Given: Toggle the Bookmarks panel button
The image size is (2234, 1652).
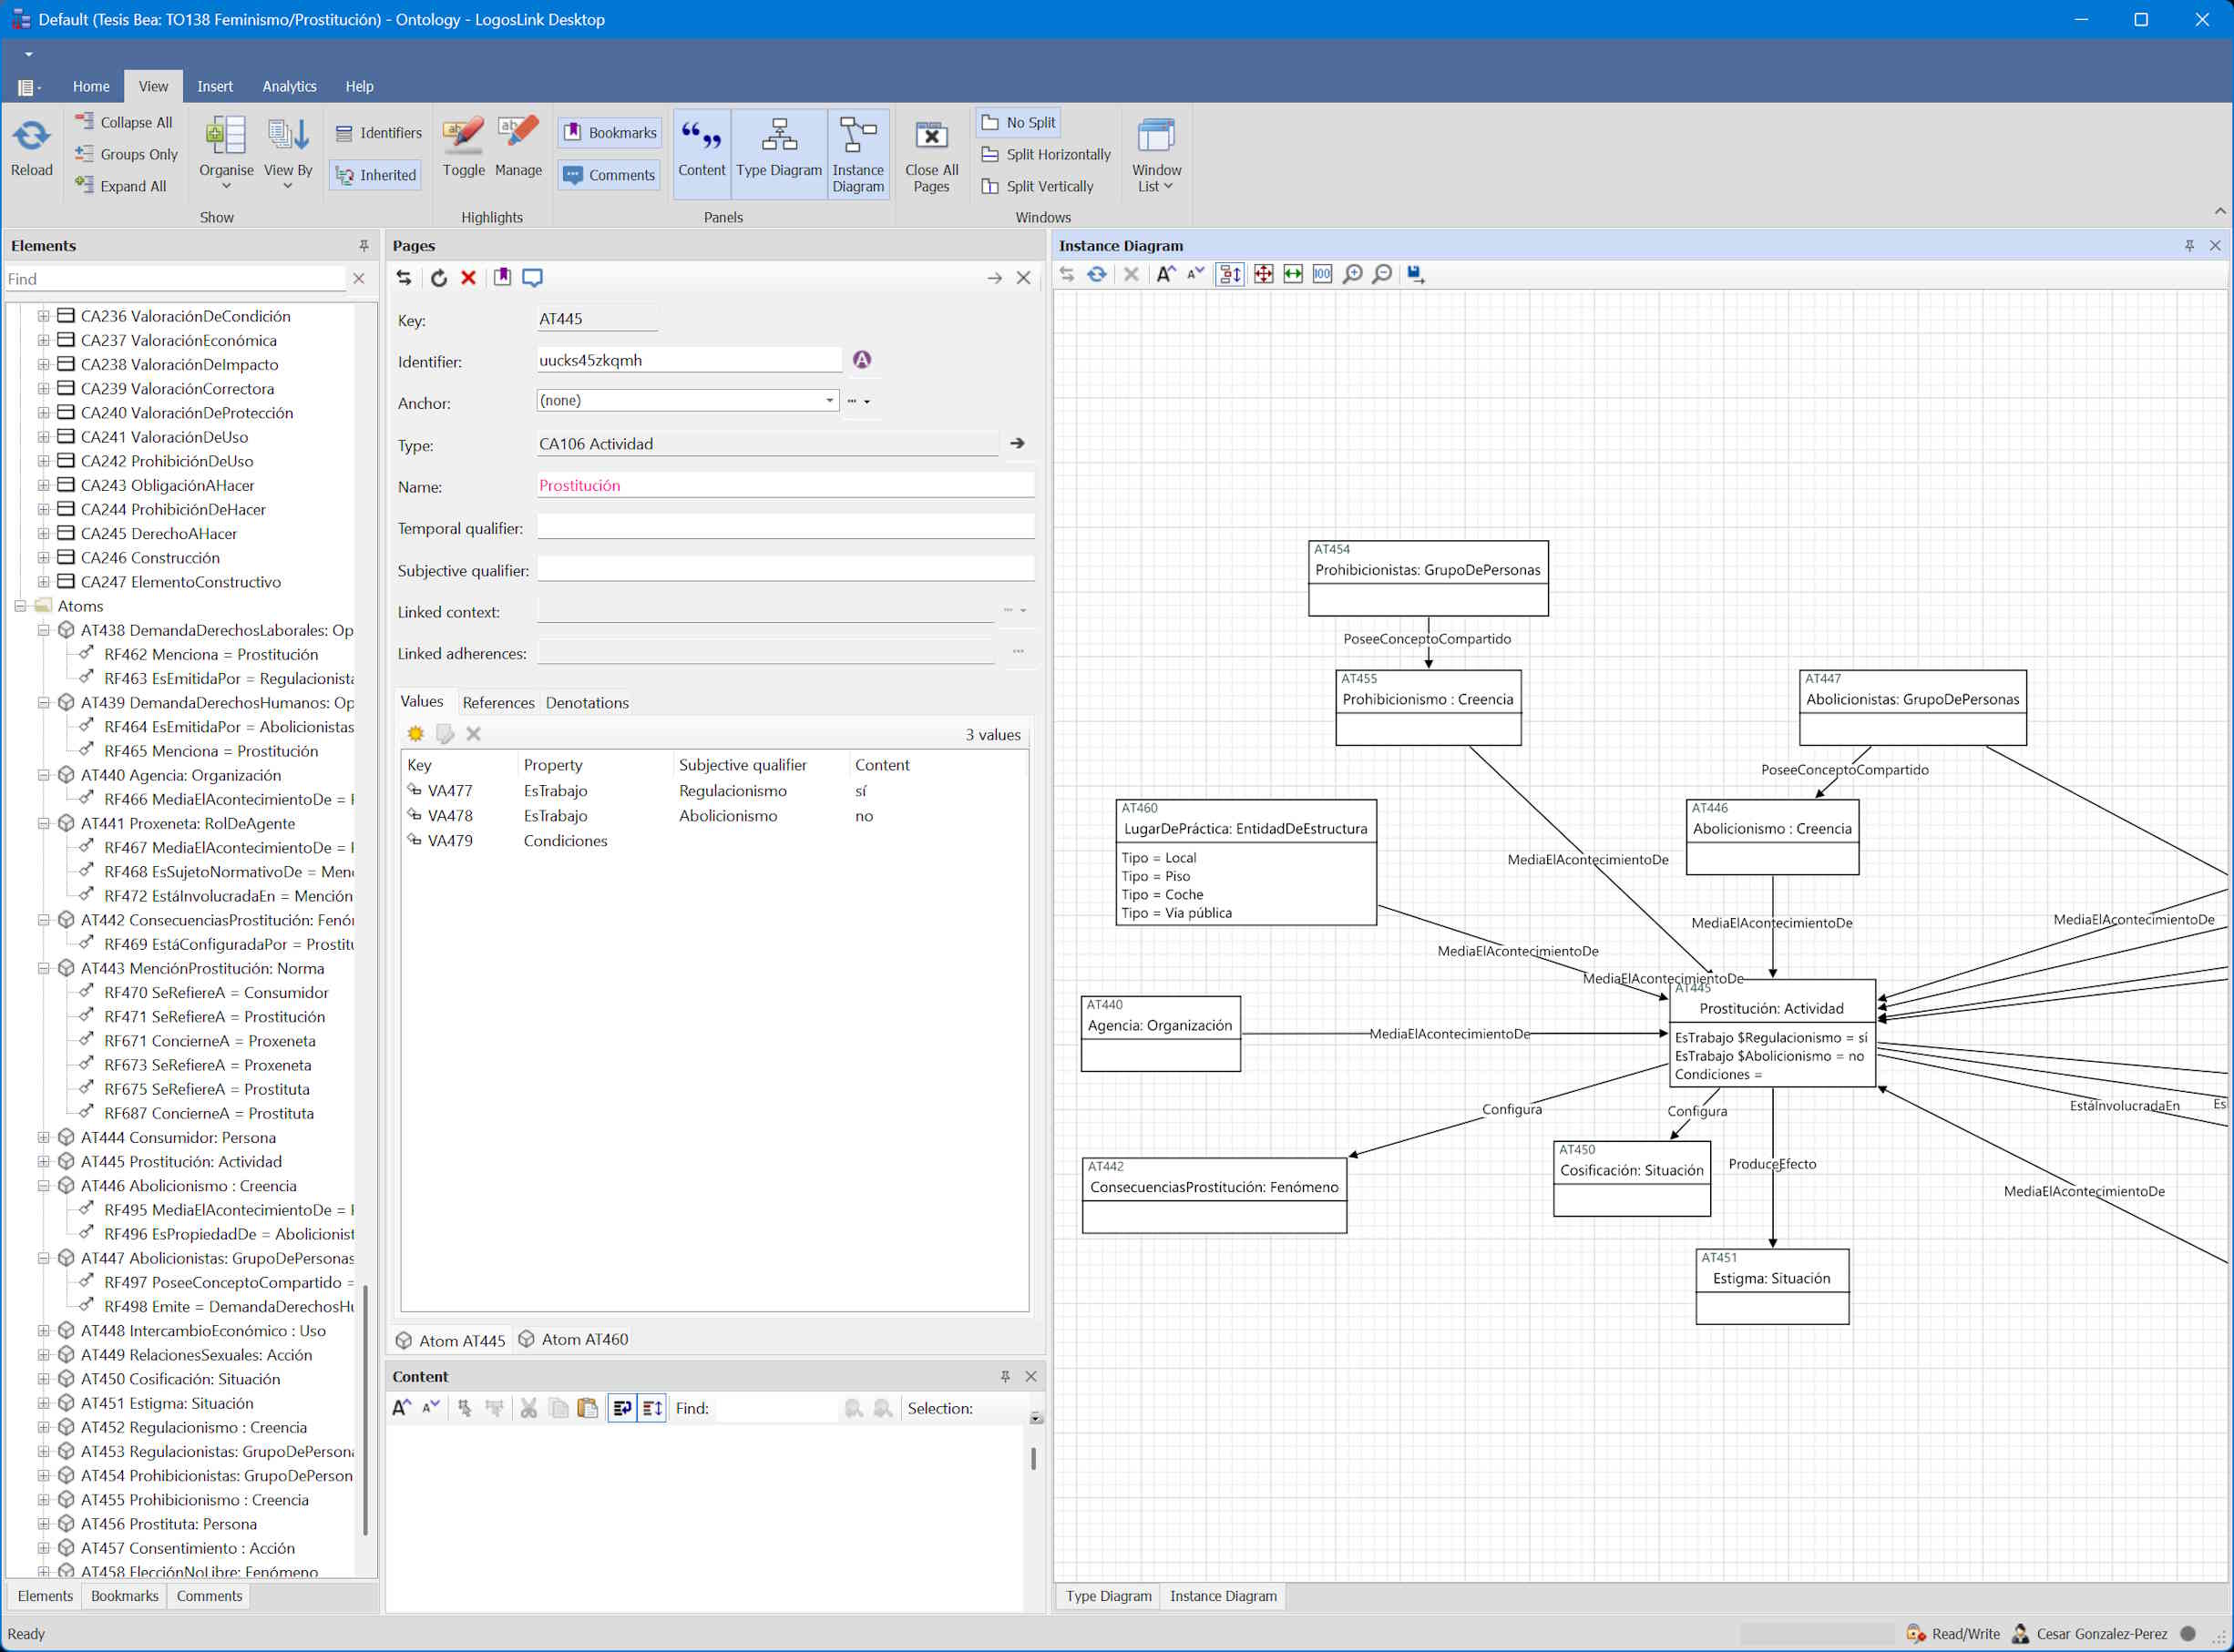Looking at the screenshot, I should (x=610, y=133).
